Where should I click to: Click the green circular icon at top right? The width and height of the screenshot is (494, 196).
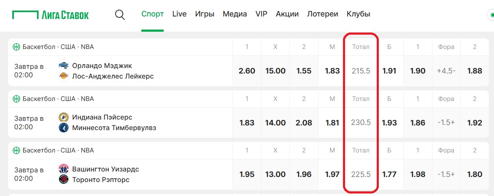pyautogui.click(x=491, y=15)
